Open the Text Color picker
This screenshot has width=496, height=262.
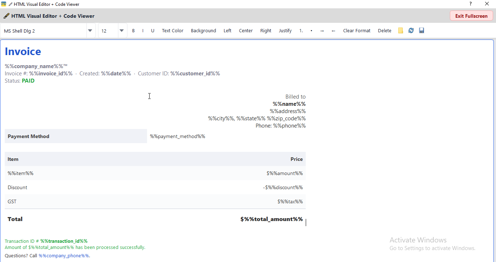[172, 30]
